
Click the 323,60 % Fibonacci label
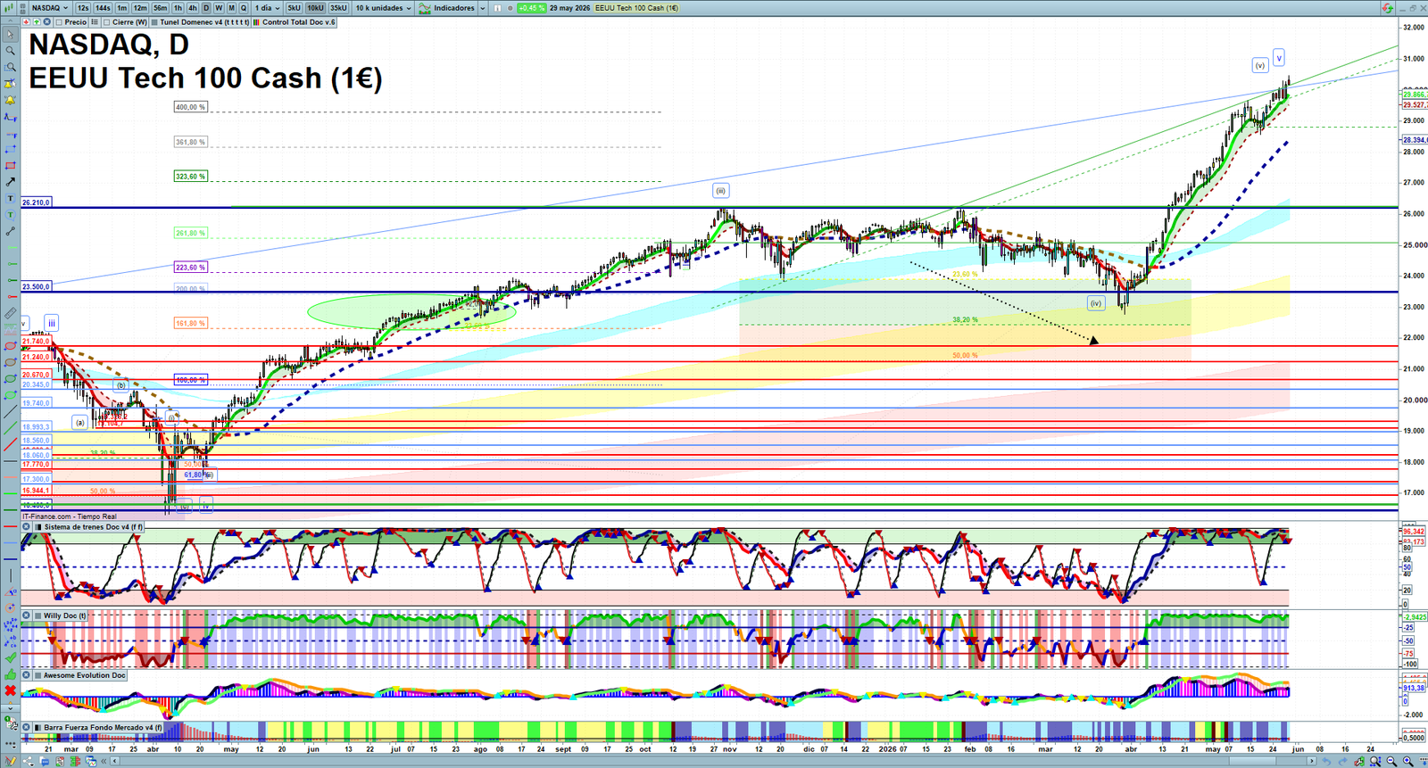click(x=190, y=177)
